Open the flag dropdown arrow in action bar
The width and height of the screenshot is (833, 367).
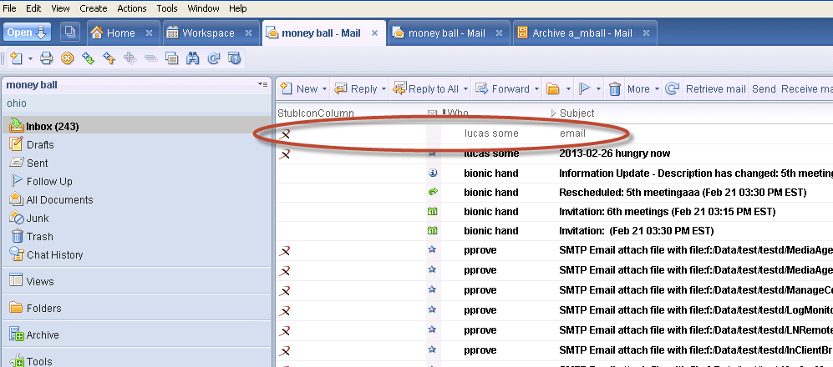tap(599, 89)
